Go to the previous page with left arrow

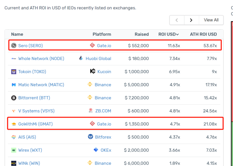[177, 20]
